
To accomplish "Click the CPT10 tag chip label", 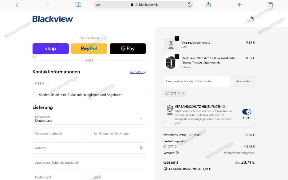I will tap(175, 94).
